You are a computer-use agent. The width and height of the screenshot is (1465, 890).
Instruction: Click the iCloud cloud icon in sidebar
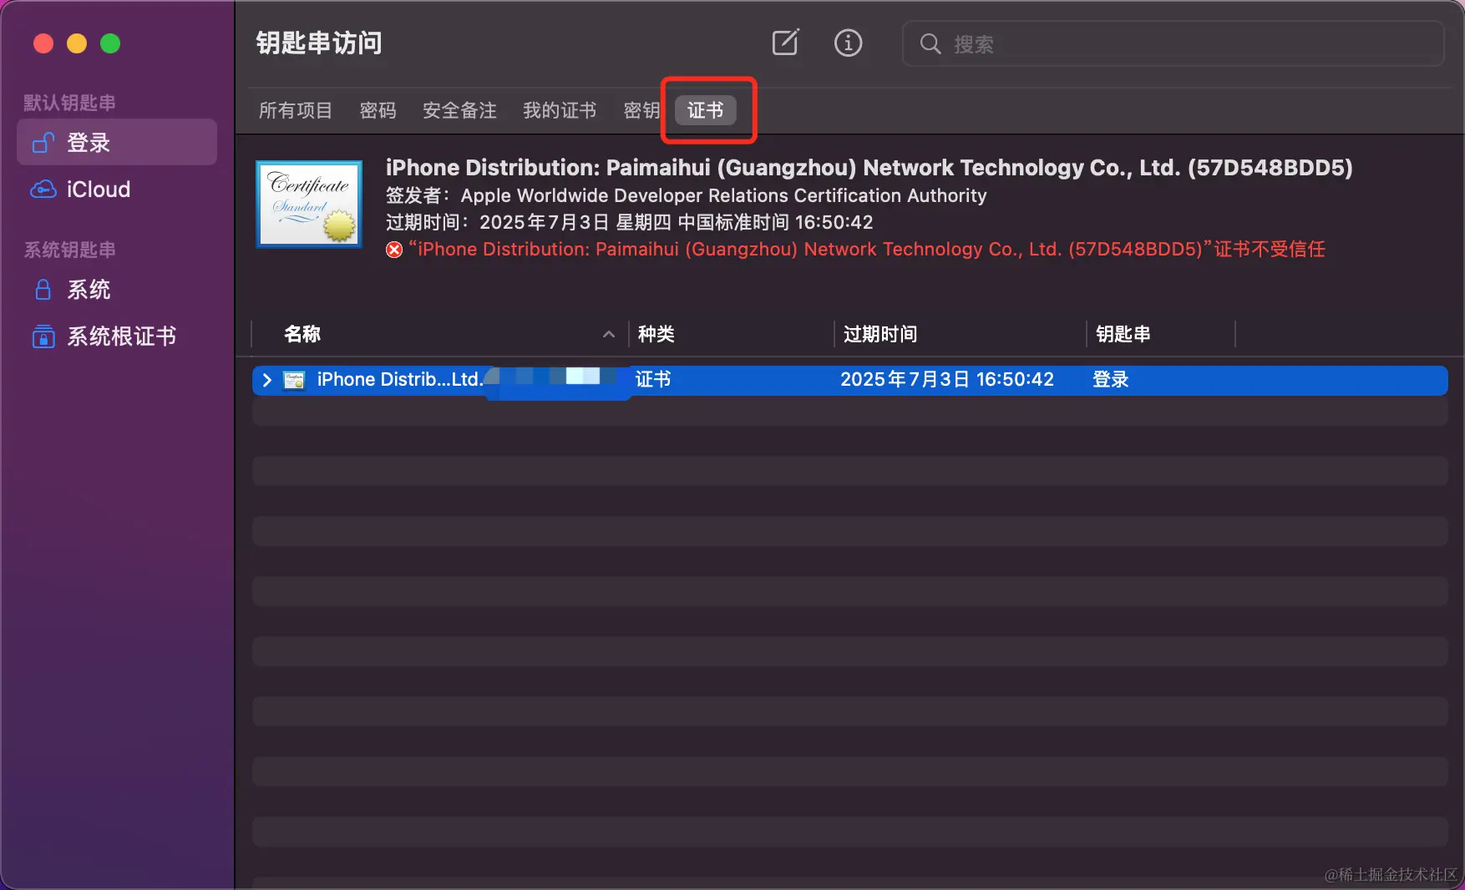[x=43, y=190]
